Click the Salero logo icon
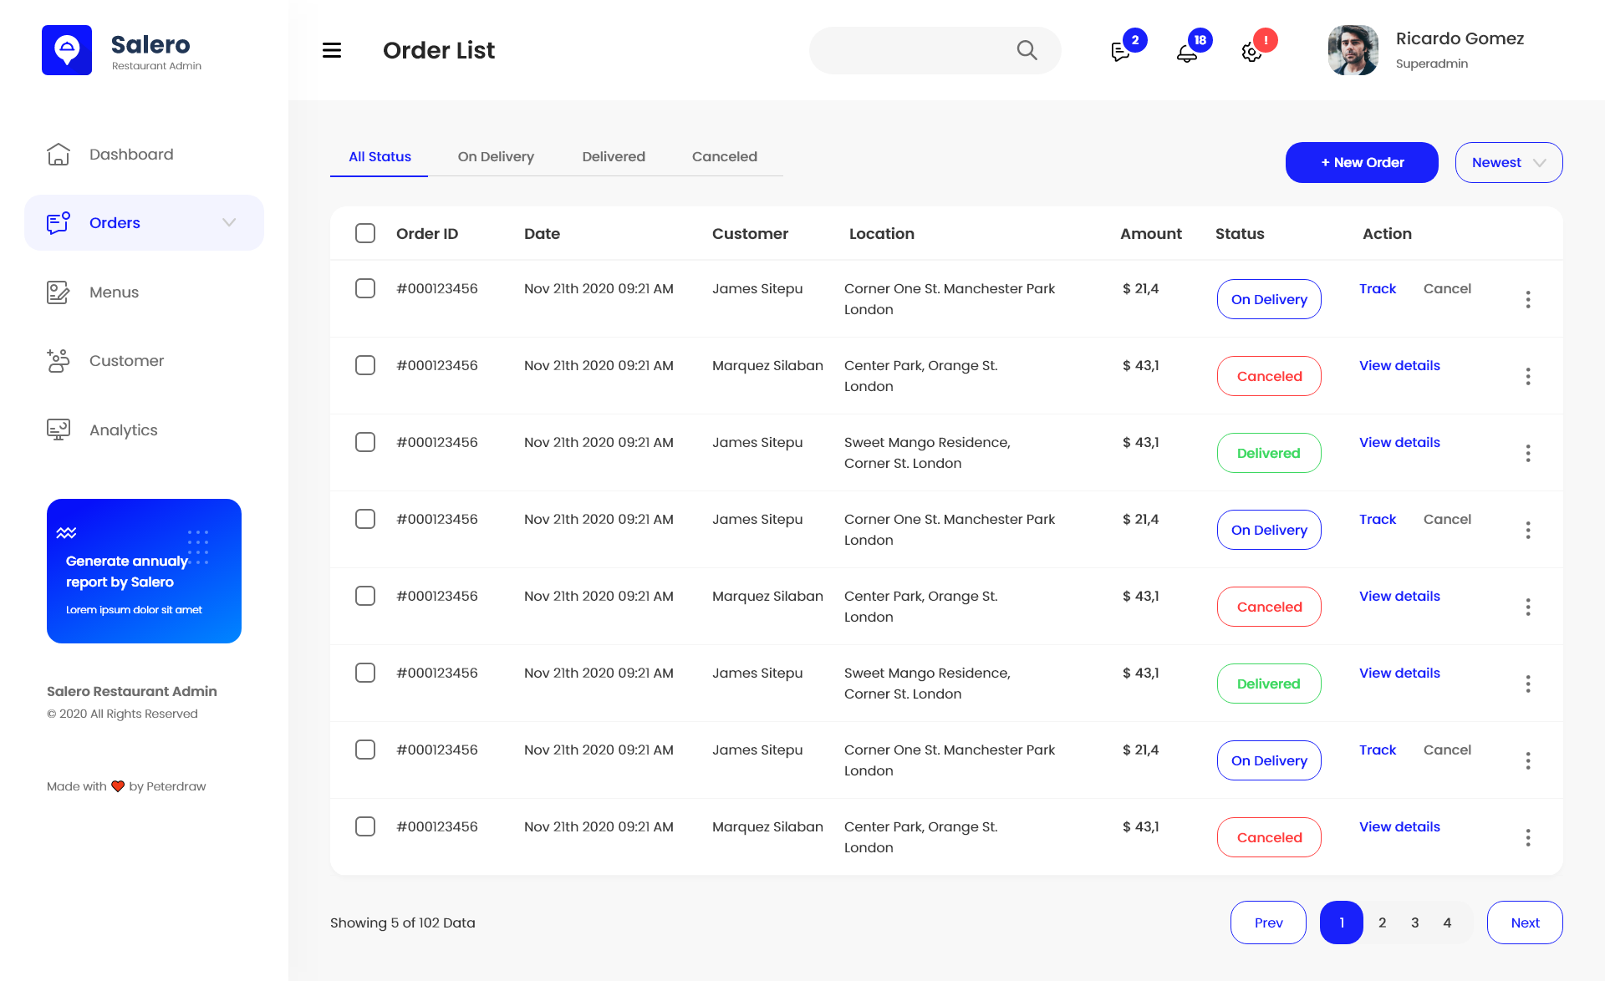The width and height of the screenshot is (1605, 981). (x=67, y=50)
